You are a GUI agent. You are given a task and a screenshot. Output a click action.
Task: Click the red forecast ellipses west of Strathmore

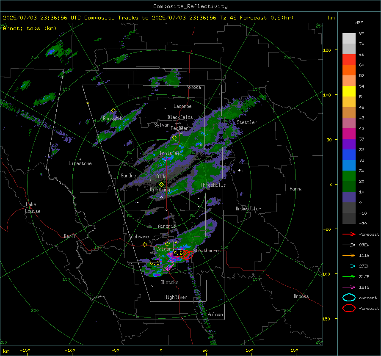point(187,255)
